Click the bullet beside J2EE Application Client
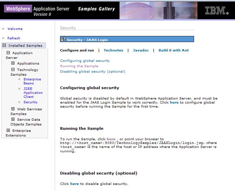The height and width of the screenshot is (191, 235). click(x=19, y=88)
